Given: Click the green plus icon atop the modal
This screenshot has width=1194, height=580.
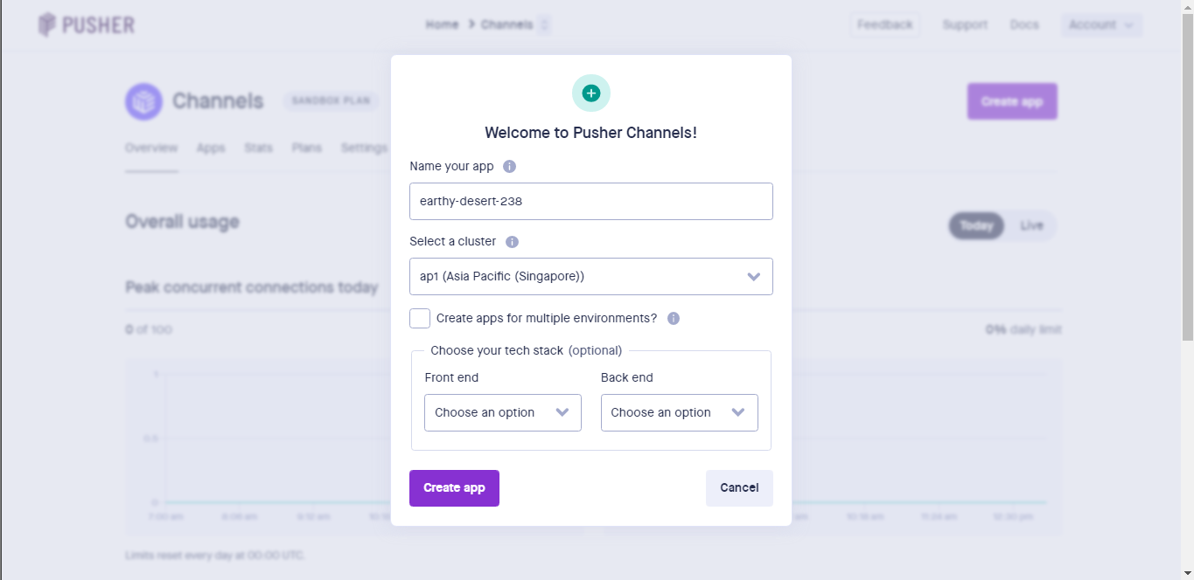Looking at the screenshot, I should [x=590, y=93].
